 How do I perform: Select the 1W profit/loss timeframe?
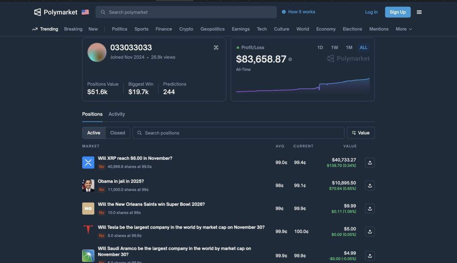[334, 47]
